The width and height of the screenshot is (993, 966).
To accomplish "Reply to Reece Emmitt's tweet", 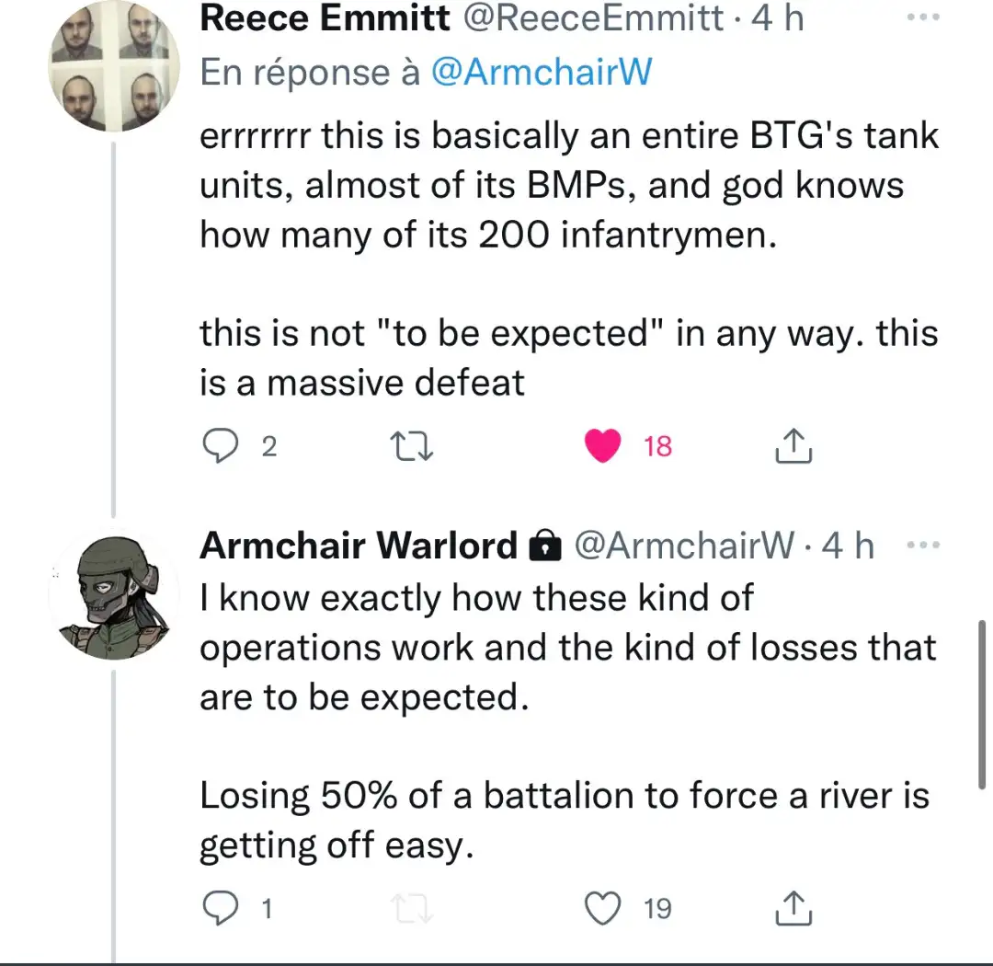I will pos(220,446).
